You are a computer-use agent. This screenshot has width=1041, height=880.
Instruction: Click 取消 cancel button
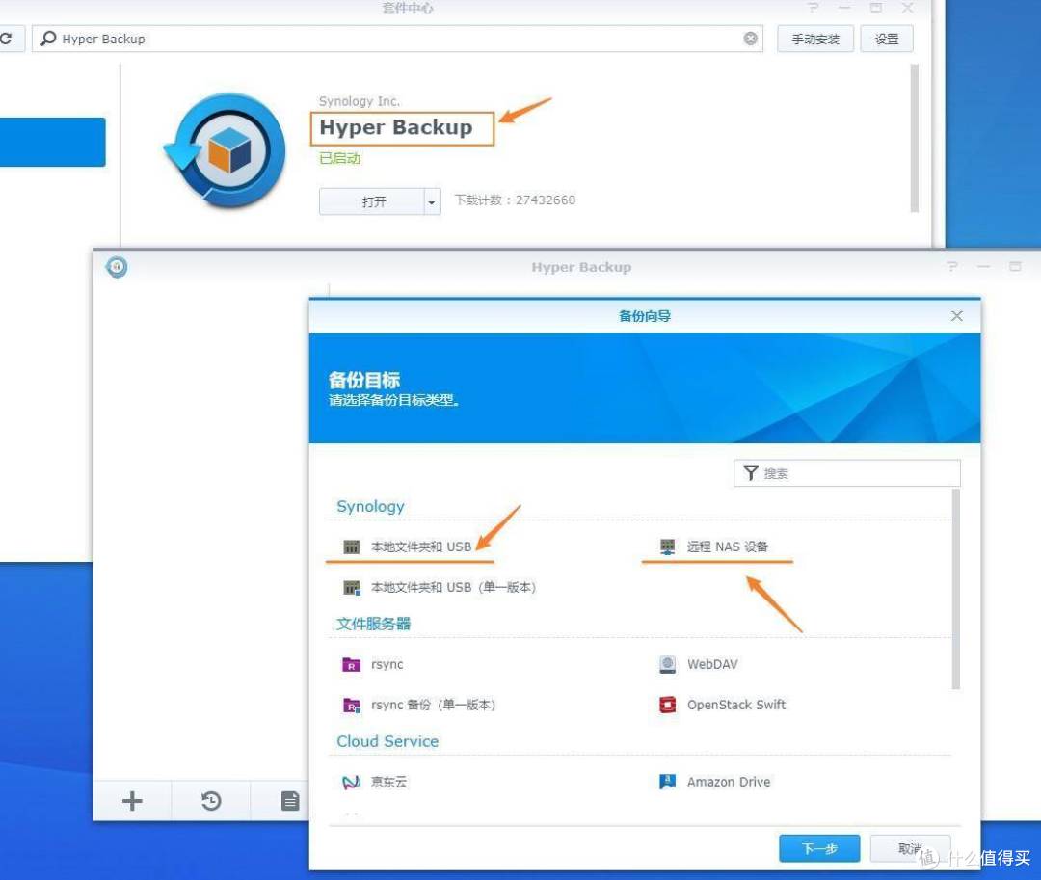(x=910, y=848)
